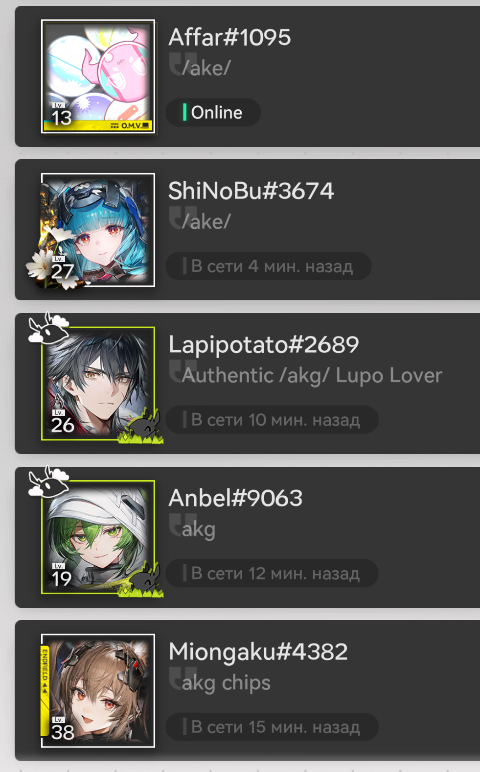
Task: Click the cloud creature badge on Lapipotato's avatar
Action: [x=48, y=328]
